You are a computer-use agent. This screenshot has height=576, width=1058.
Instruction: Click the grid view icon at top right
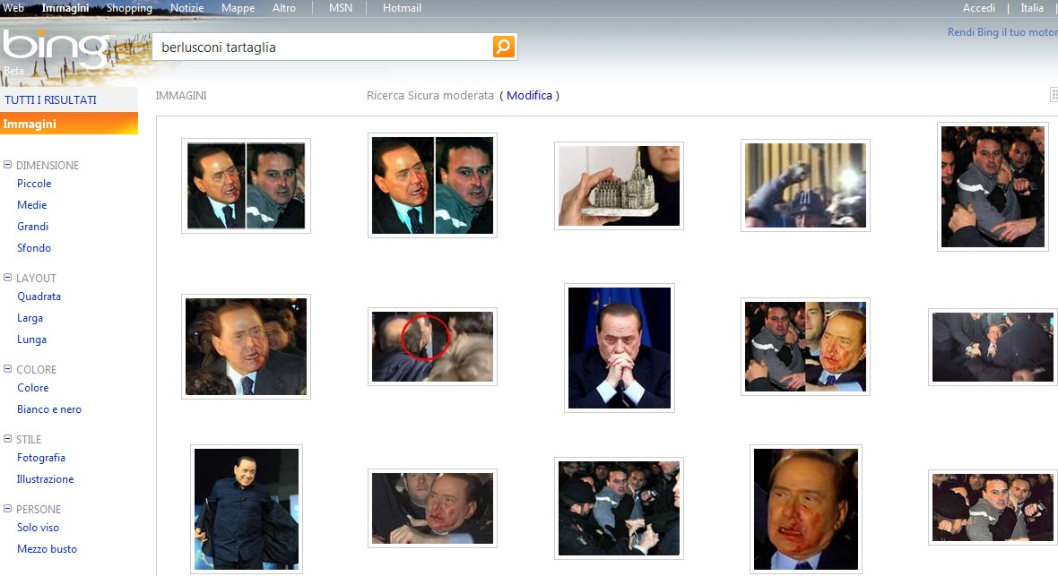point(1054,95)
